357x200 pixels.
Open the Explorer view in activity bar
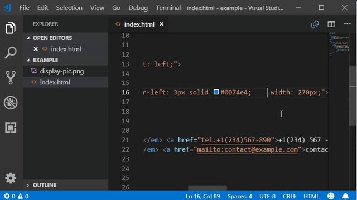pos(11,28)
